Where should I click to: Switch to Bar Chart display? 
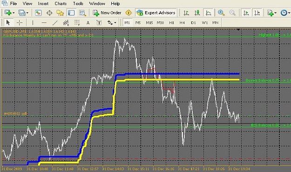click(x=186, y=13)
